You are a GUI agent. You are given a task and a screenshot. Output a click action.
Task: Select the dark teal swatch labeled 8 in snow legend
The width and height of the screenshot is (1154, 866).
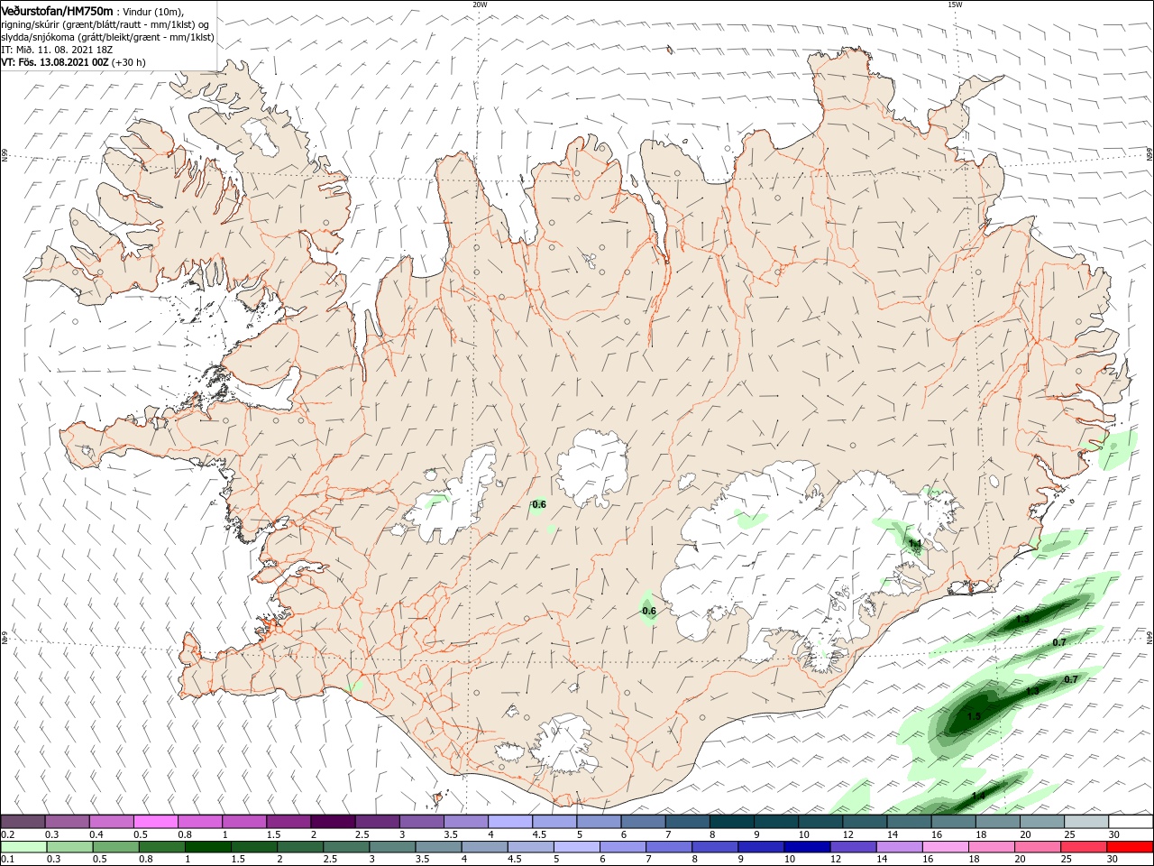click(731, 821)
